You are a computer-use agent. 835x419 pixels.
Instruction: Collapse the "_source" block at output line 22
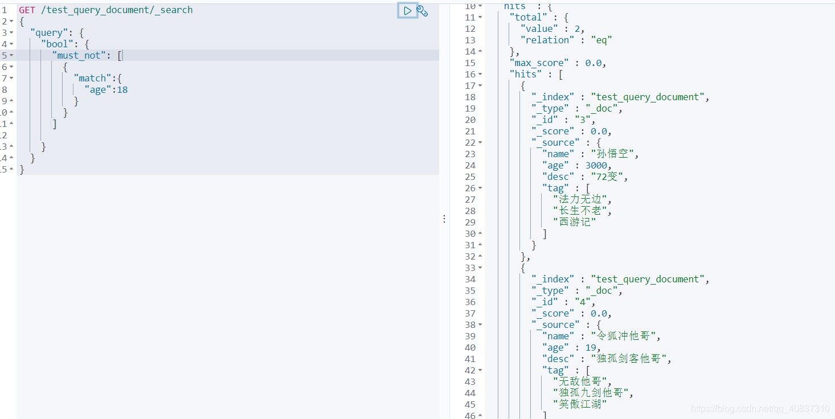(480, 142)
